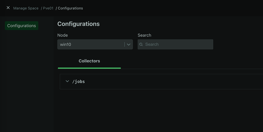Screen dimensions: 263x132
Task: Switch to the Collectors tab
Action: (89, 61)
